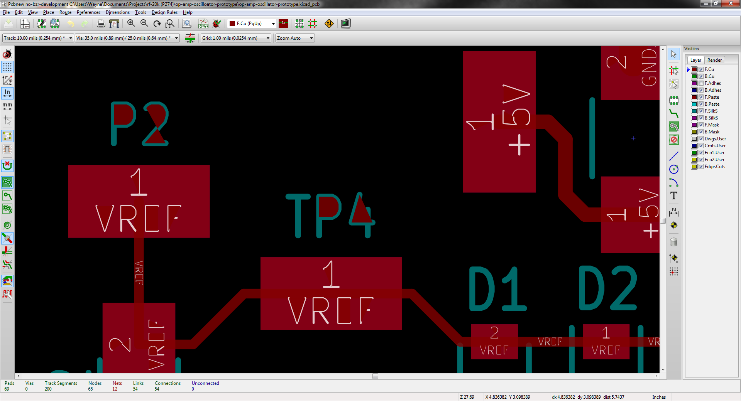Choose the route tracks tool
The height and width of the screenshot is (401, 741).
point(674,113)
